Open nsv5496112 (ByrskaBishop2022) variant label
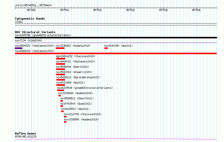 [78, 77]
